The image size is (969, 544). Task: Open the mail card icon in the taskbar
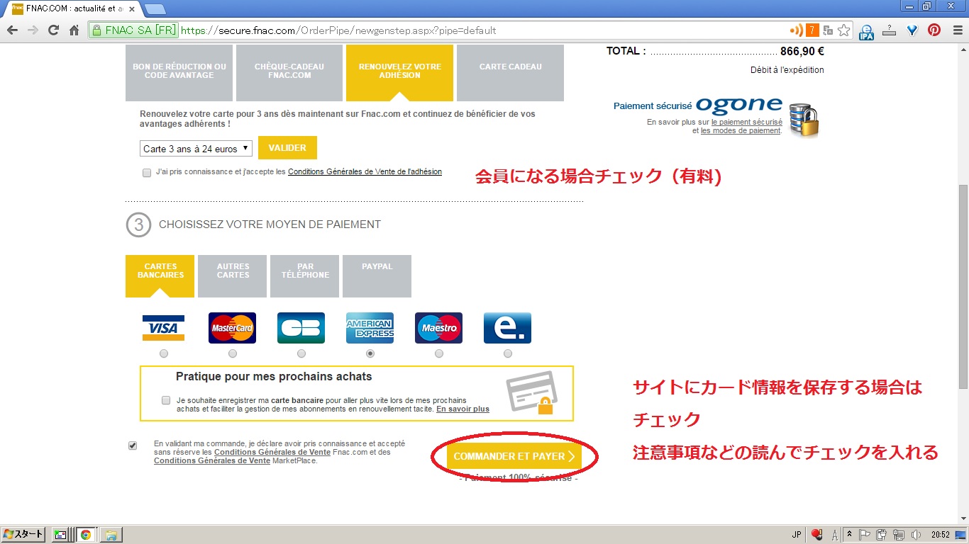(61, 535)
